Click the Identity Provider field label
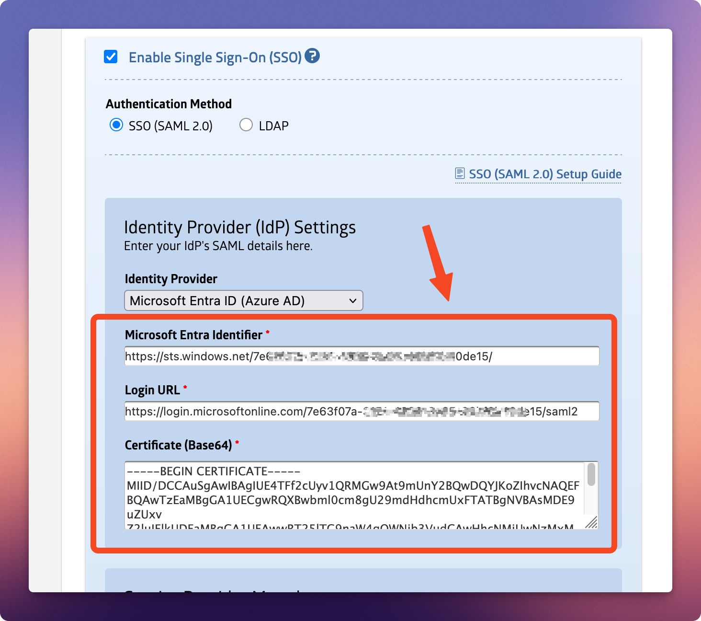Viewport: 701px width, 621px height. click(x=171, y=279)
